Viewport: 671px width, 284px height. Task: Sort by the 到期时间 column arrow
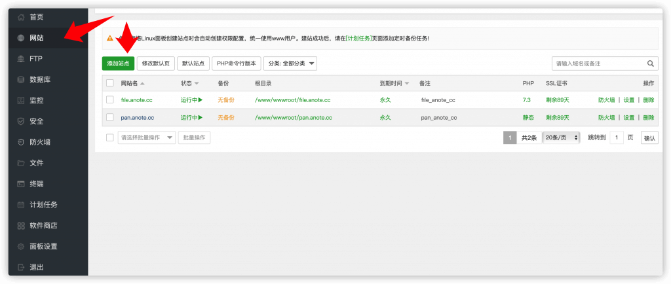tap(407, 83)
